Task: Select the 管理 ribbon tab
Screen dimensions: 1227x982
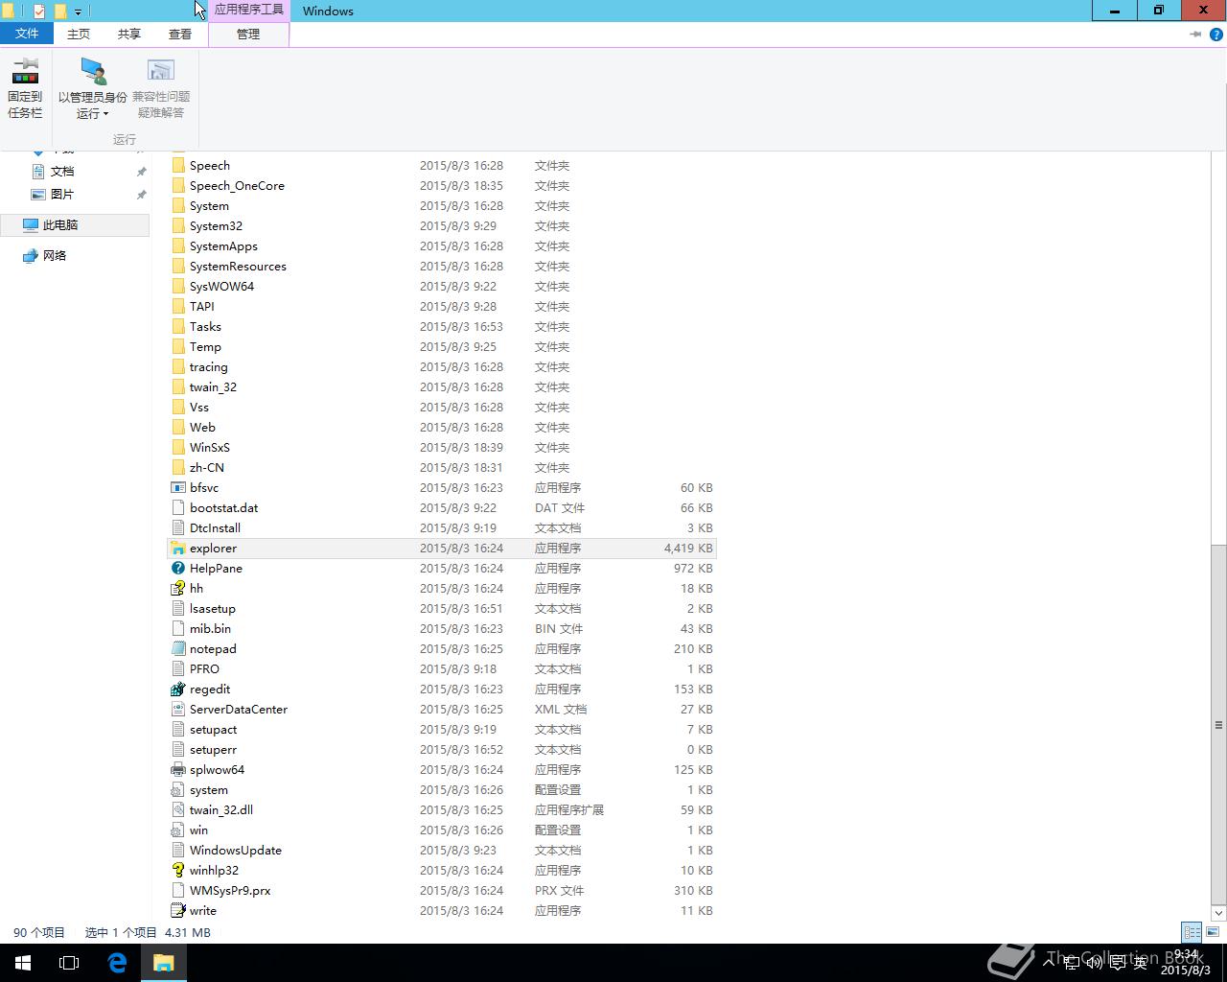Action: pyautogui.click(x=248, y=34)
